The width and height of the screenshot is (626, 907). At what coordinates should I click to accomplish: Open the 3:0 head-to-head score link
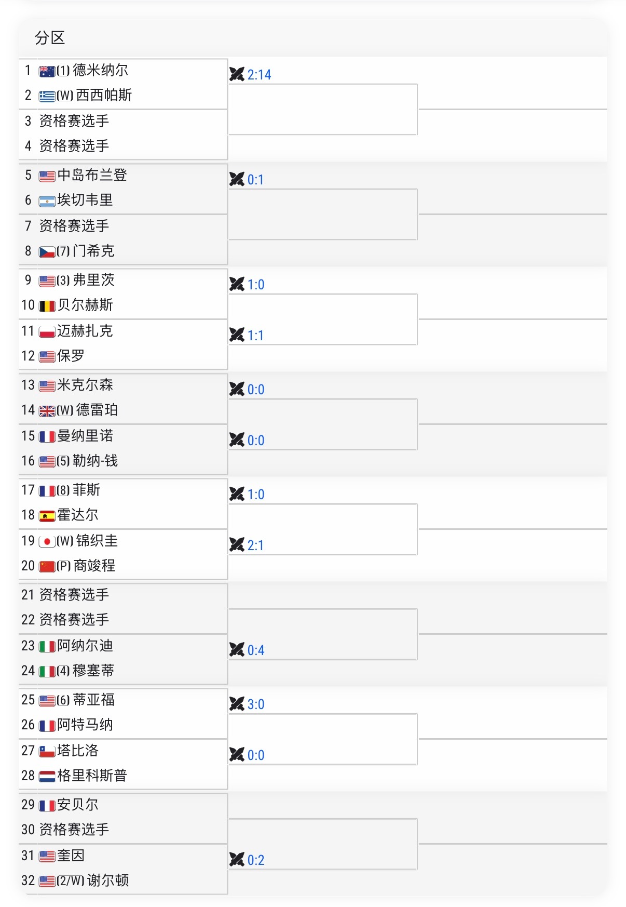[x=256, y=704]
